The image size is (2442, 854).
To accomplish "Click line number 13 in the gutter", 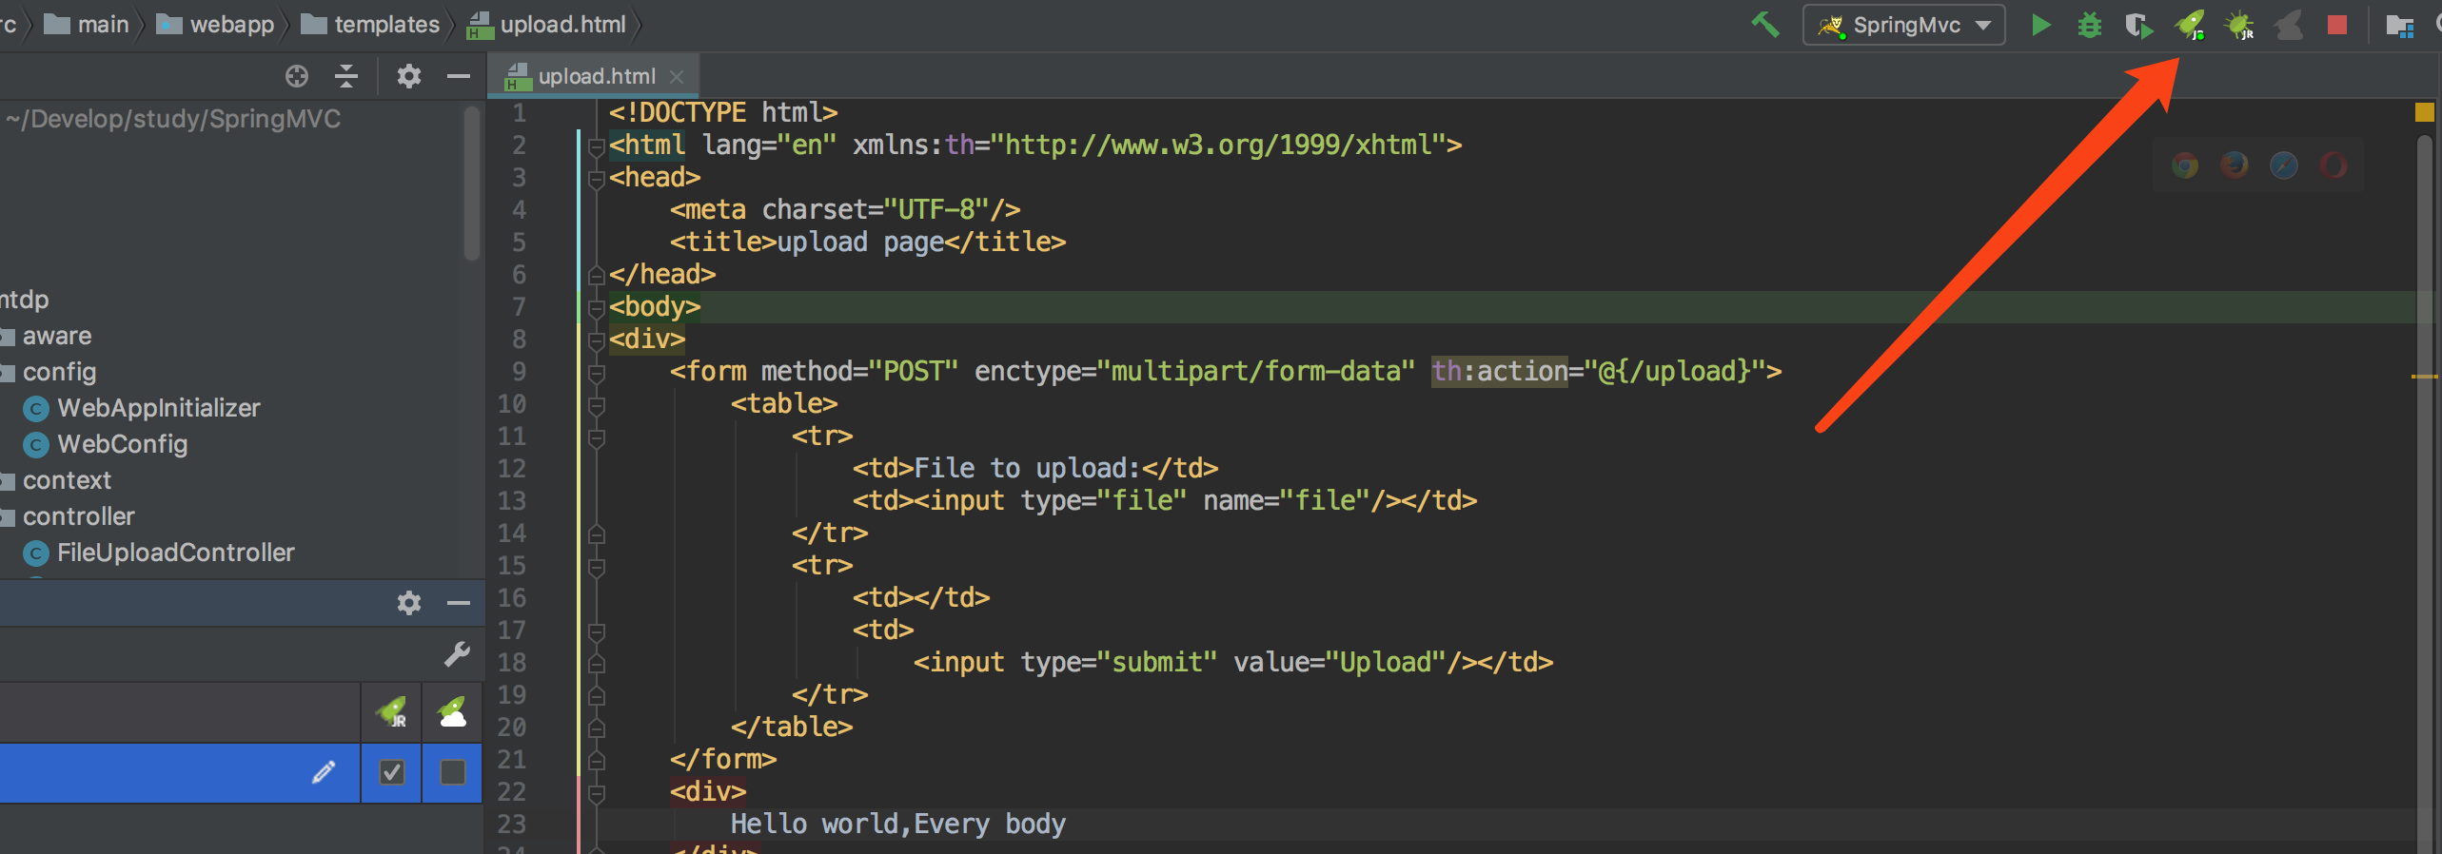I will pyautogui.click(x=512, y=500).
